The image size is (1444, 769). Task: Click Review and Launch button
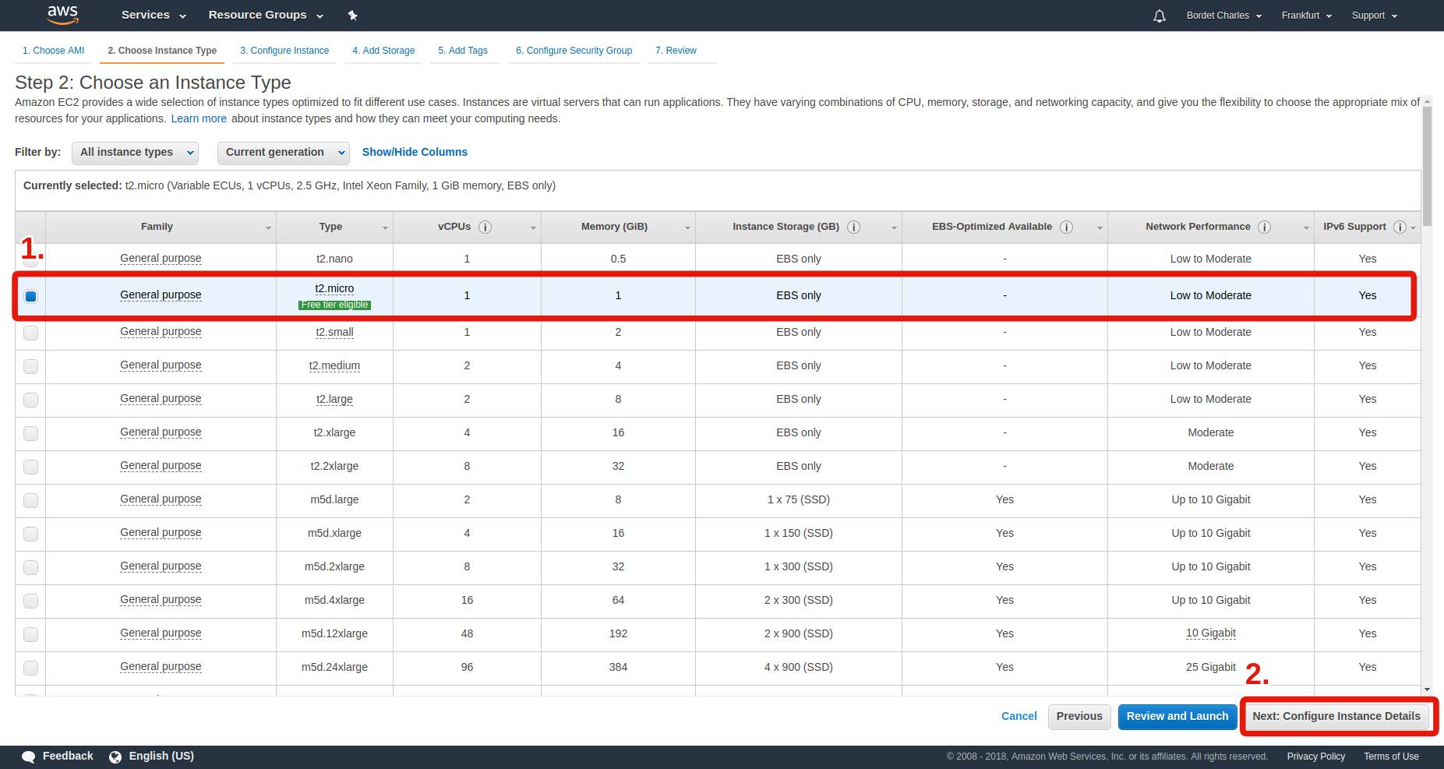tap(1177, 717)
